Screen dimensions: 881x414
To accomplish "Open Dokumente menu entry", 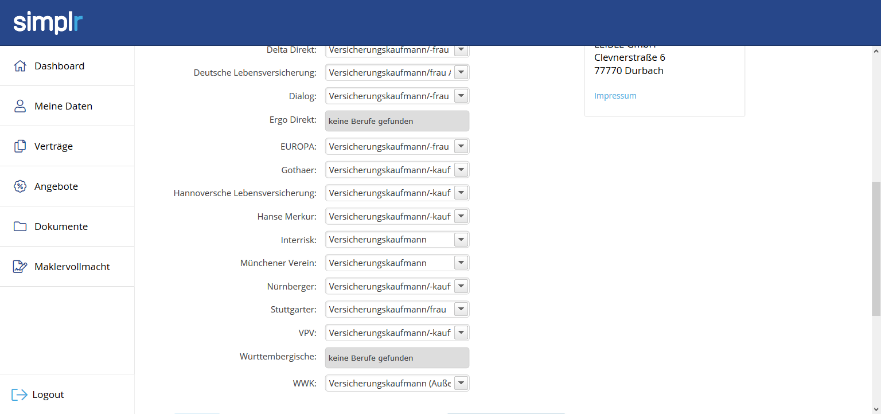I will (67, 226).
